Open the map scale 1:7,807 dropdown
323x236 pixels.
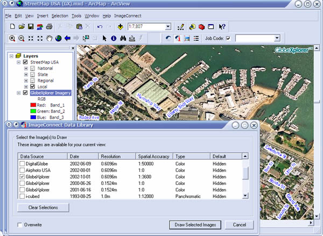[x=168, y=26]
